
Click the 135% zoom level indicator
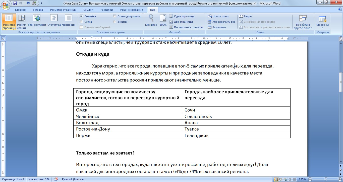point(302,179)
